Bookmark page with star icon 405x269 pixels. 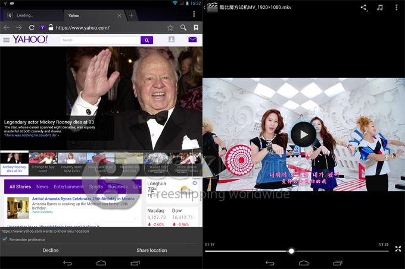tap(170, 27)
